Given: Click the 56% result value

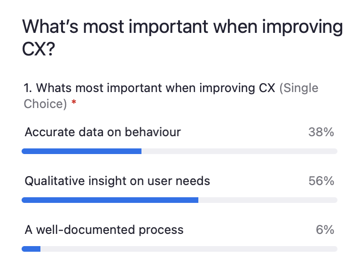Looking at the screenshot, I should tap(321, 181).
